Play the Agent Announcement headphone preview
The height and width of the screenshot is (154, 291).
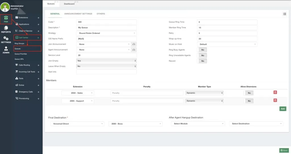[x=134, y=50]
